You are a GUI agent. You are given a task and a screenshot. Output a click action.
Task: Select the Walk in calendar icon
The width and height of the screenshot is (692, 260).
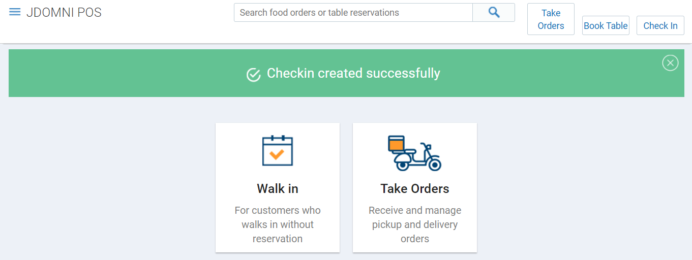[278, 151]
